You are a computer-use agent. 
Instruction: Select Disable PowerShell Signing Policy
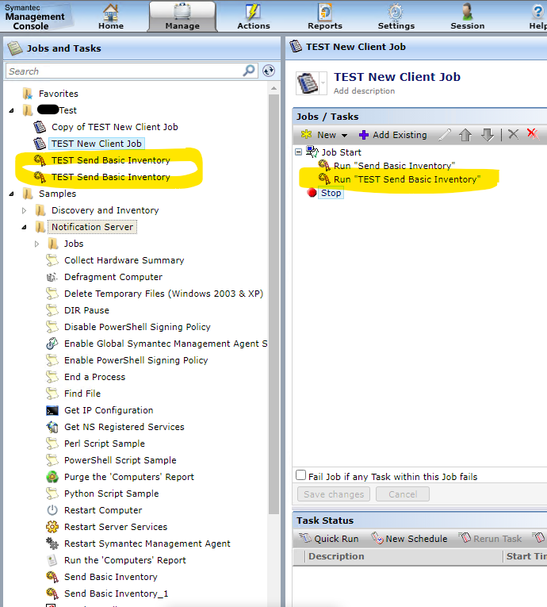[x=137, y=327]
